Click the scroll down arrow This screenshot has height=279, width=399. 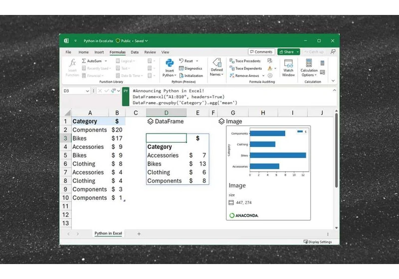336,228
